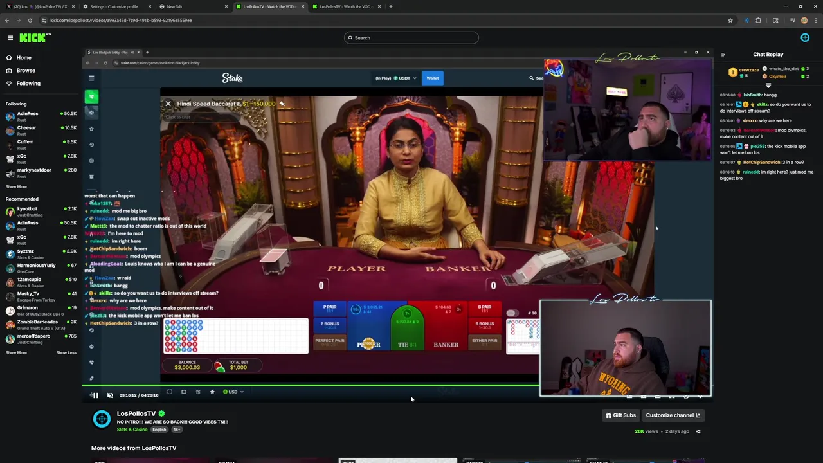The width and height of the screenshot is (823, 463).
Task: Click the star favorite icon under stream
Action: (x=212, y=392)
